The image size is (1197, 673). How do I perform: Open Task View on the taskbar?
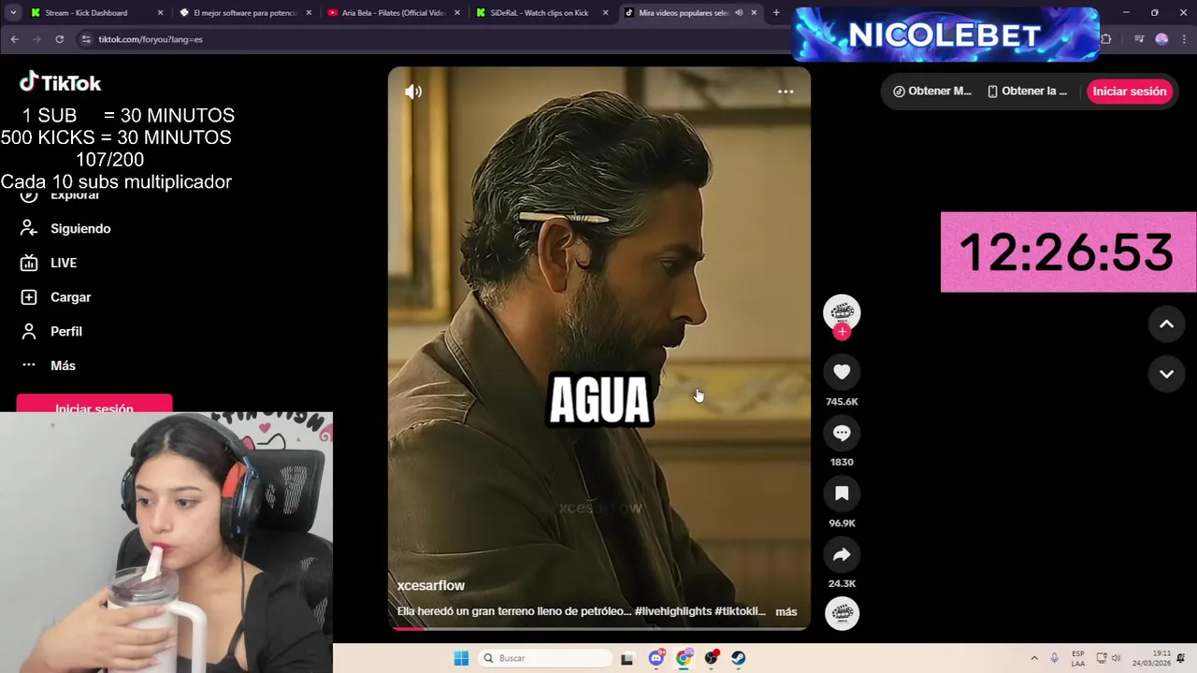click(x=627, y=658)
